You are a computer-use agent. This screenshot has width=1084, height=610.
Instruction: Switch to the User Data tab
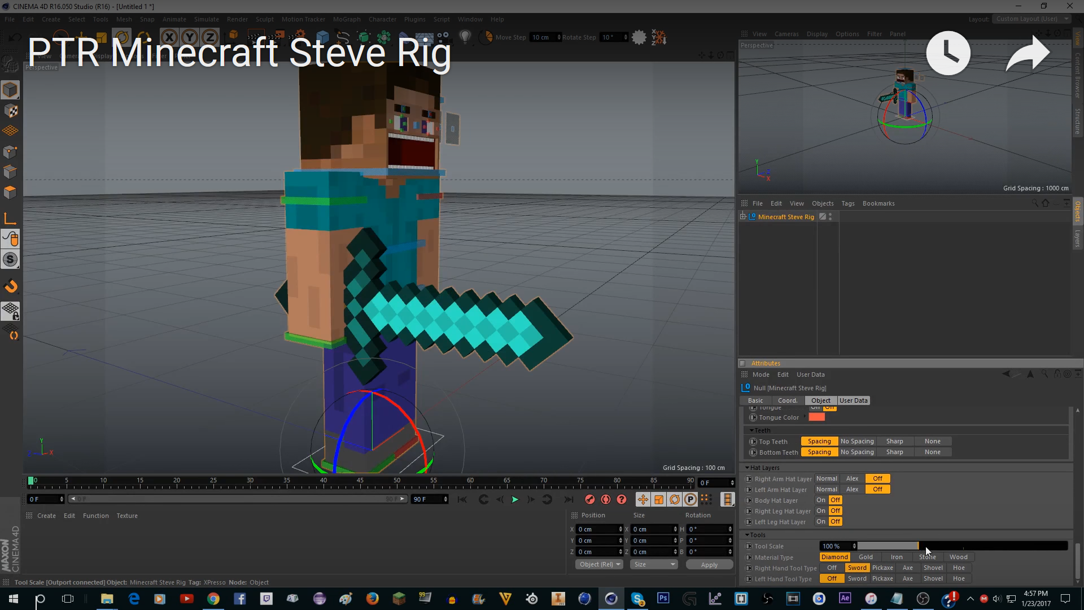pos(853,400)
